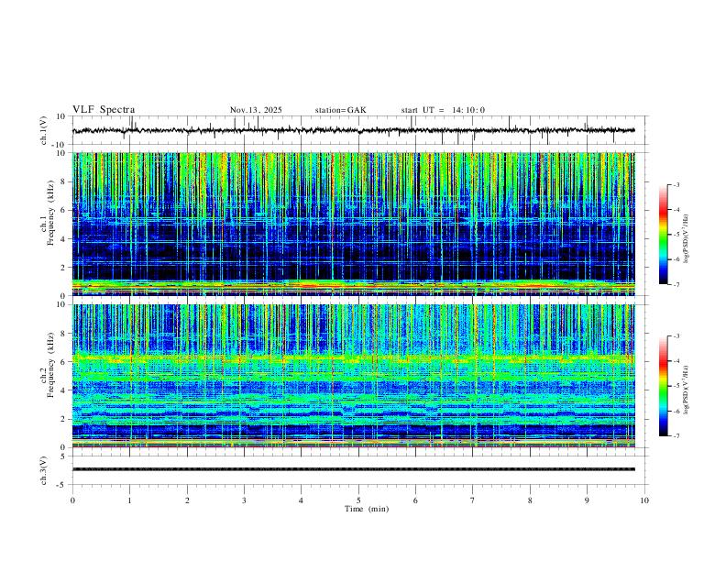This screenshot has height=561, width=726.
Task: Click the "ch.1(V)" axis label
Action: pyautogui.click(x=44, y=130)
